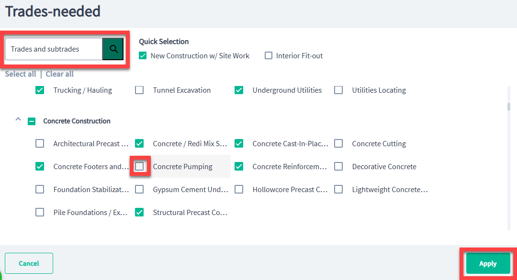
Task: Uncheck New Construction w/ Site Work
Action: [x=143, y=55]
